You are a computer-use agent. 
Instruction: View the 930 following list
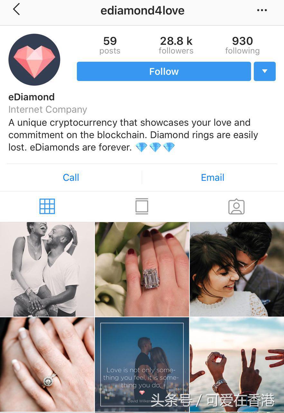(x=243, y=45)
